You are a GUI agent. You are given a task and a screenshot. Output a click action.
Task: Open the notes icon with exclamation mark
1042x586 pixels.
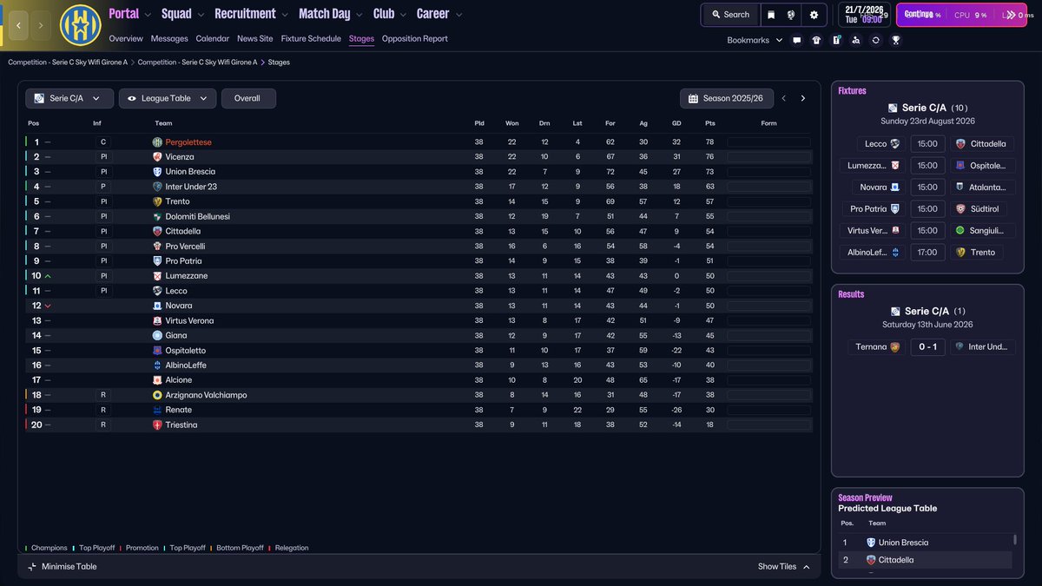836,40
